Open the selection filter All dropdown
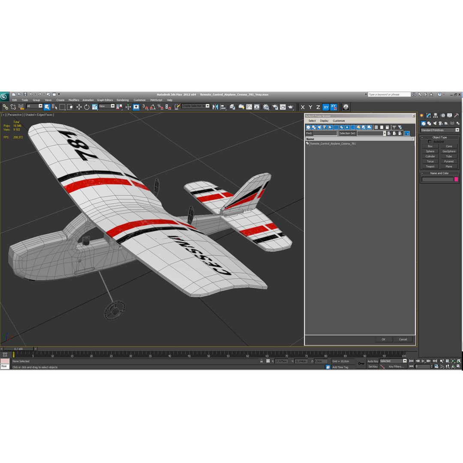Image resolution: width=463 pixels, height=463 pixels. pyautogui.click(x=35, y=106)
